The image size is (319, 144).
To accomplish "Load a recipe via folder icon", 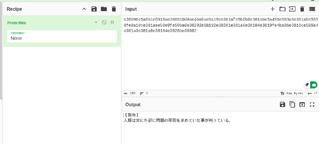I will click(x=104, y=9).
